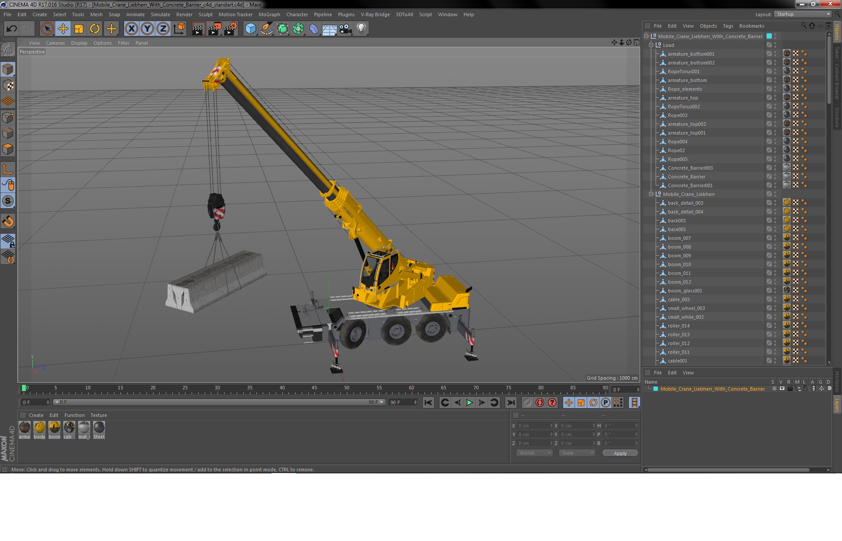Screen dimensions: 842x541
Task: Select the boom_glass001 object
Action: (685, 291)
